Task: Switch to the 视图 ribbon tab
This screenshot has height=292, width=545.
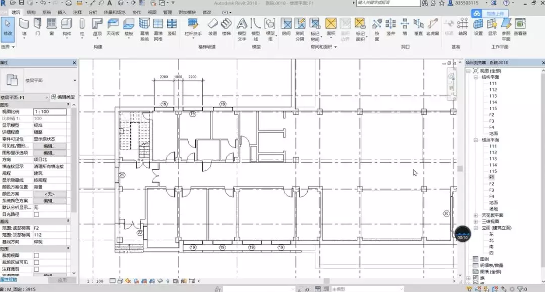Action: (152, 12)
